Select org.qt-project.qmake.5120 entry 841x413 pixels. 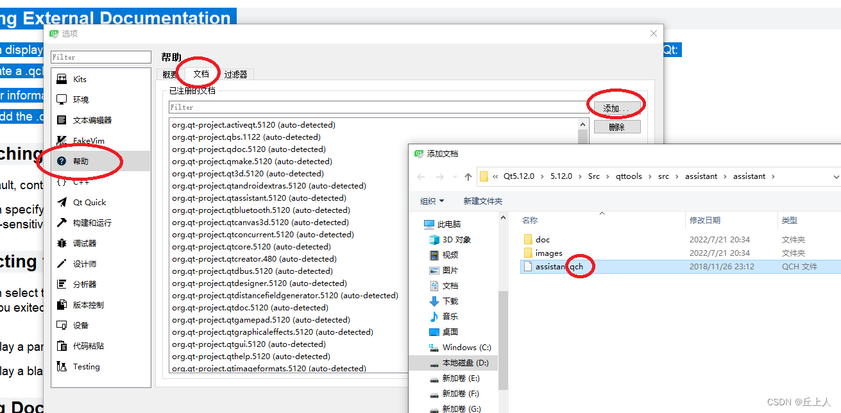(x=253, y=162)
